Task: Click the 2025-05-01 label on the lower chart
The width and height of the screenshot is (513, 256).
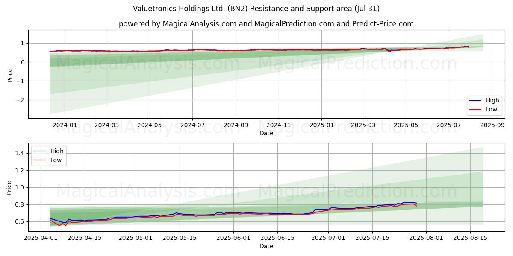Action: click(136, 239)
